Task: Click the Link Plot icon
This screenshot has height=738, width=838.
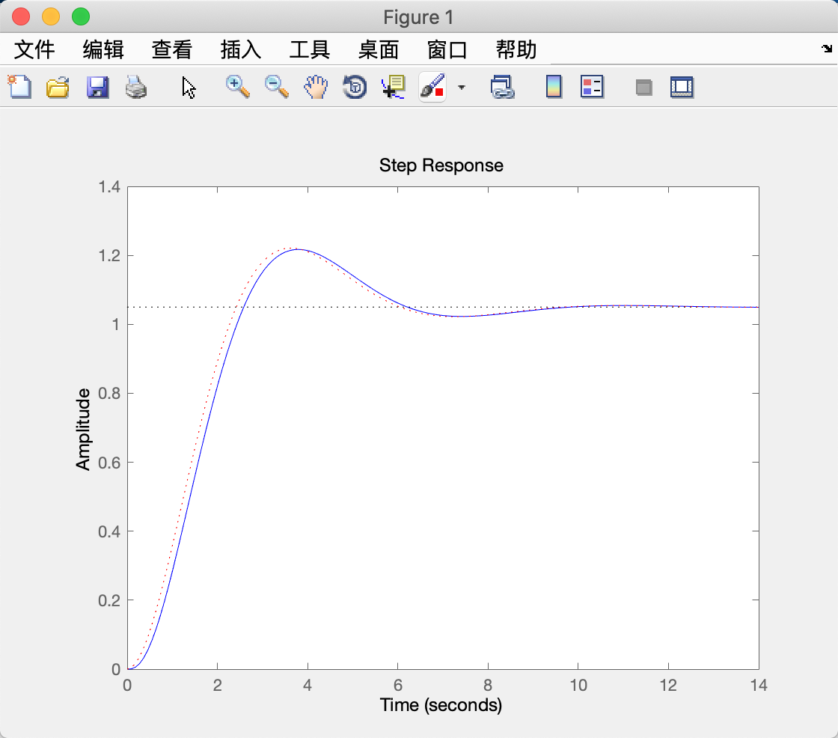Action: pyautogui.click(x=502, y=87)
